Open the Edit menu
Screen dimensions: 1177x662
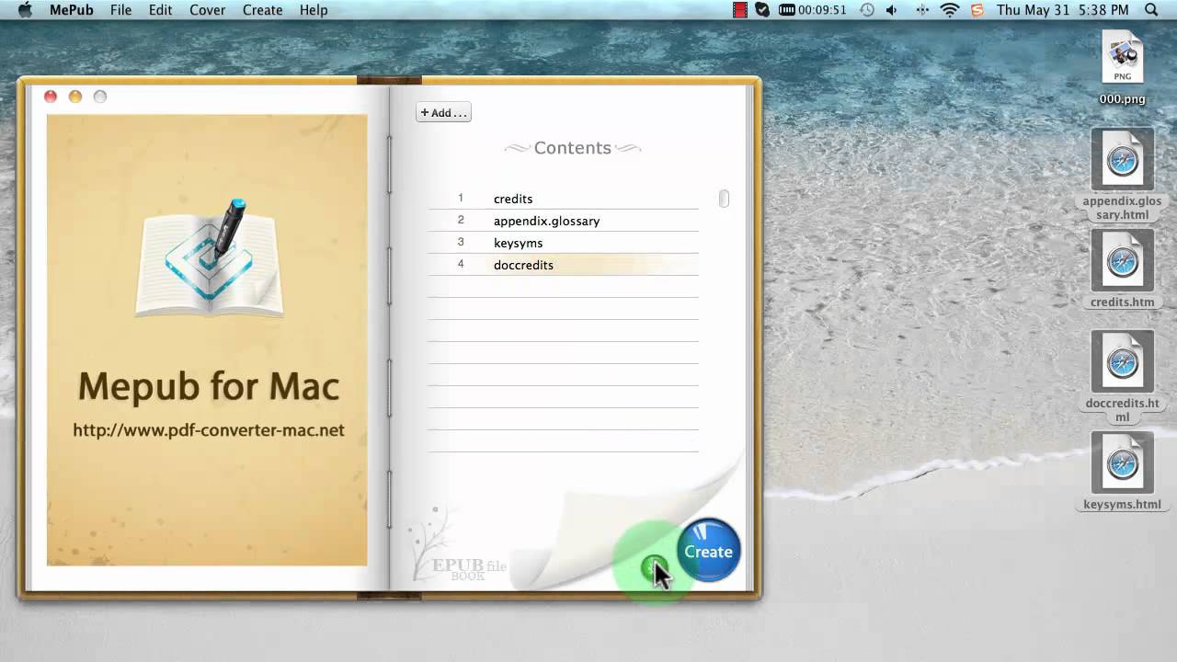coord(161,10)
